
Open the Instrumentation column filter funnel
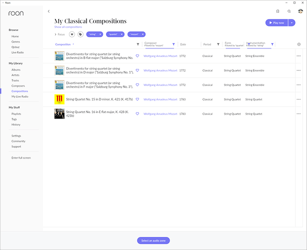(272, 44)
